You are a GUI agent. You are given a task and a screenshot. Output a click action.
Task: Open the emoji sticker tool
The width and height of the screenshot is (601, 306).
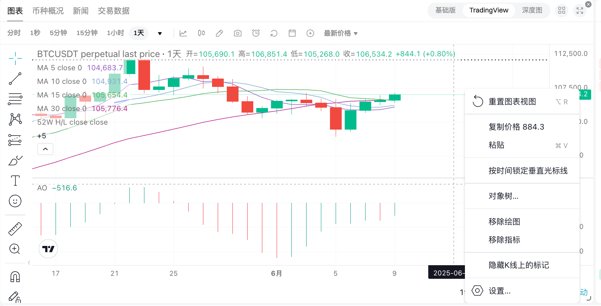15,201
